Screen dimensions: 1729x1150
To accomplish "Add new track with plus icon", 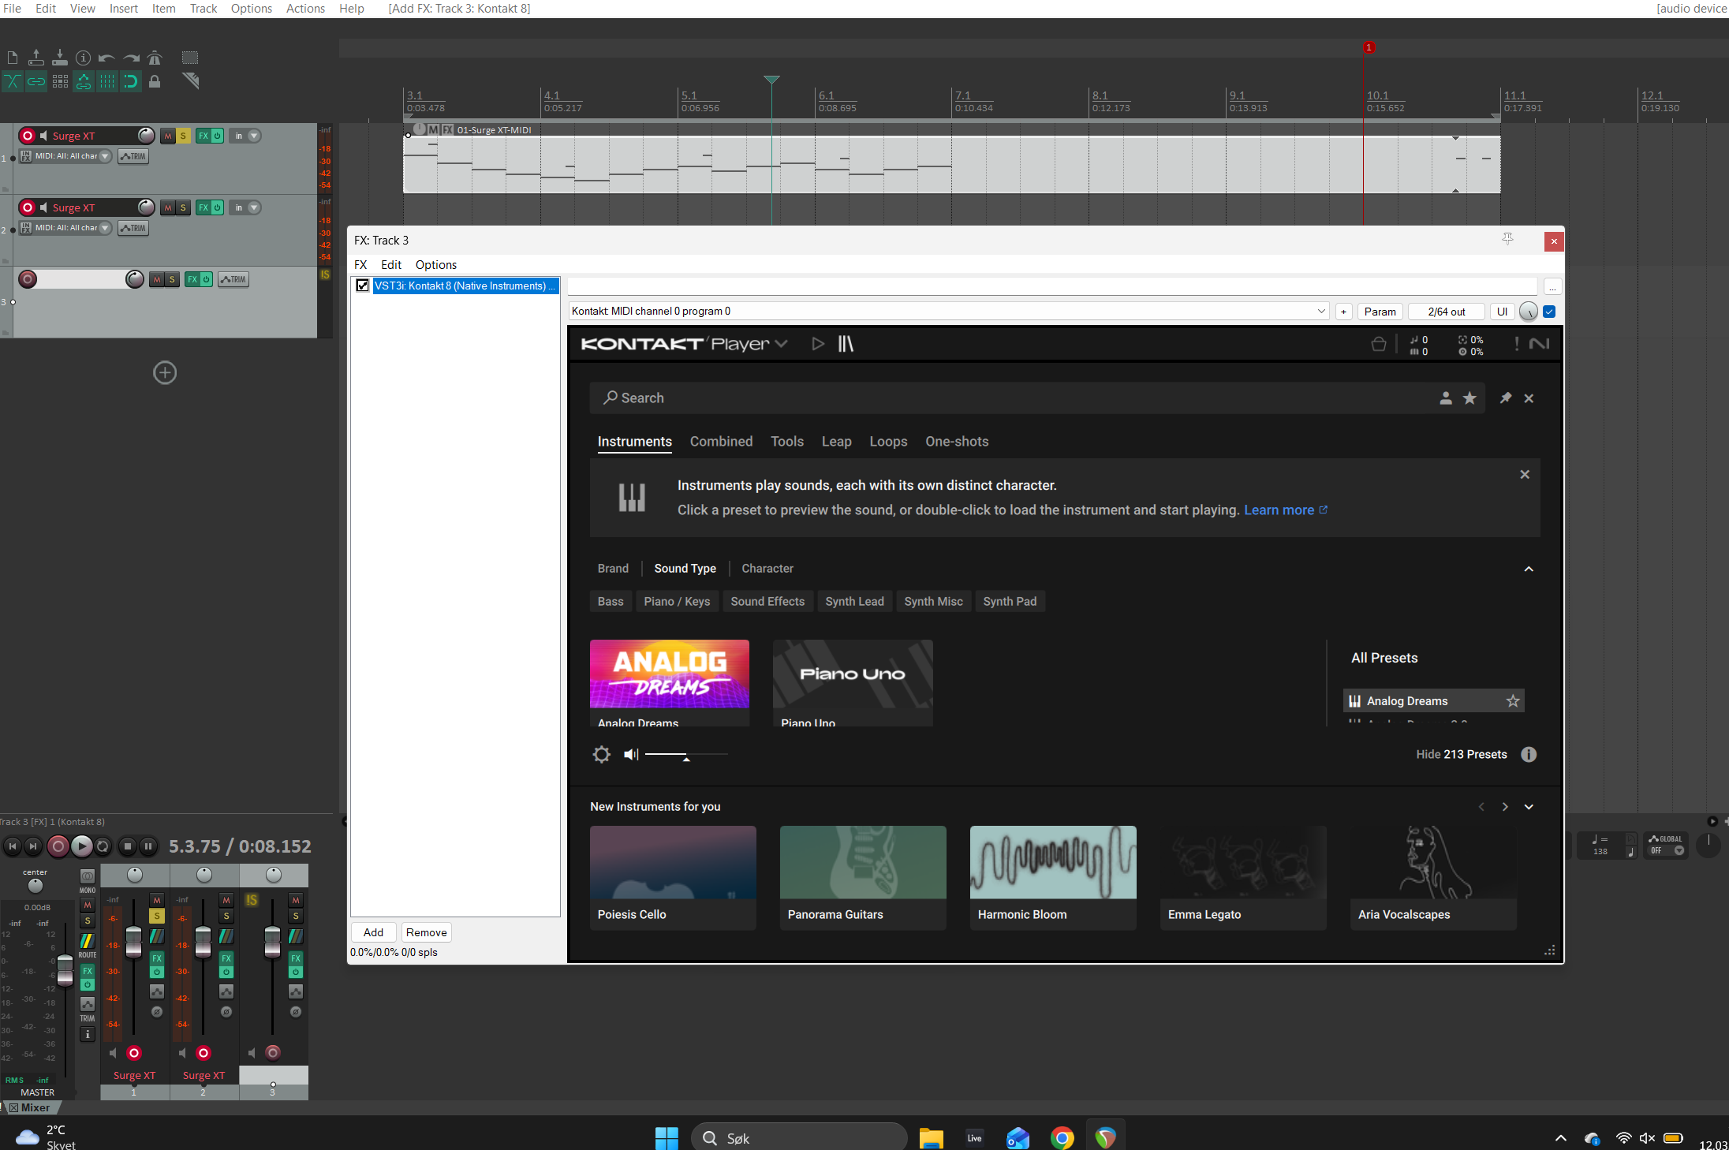I will pyautogui.click(x=164, y=372).
